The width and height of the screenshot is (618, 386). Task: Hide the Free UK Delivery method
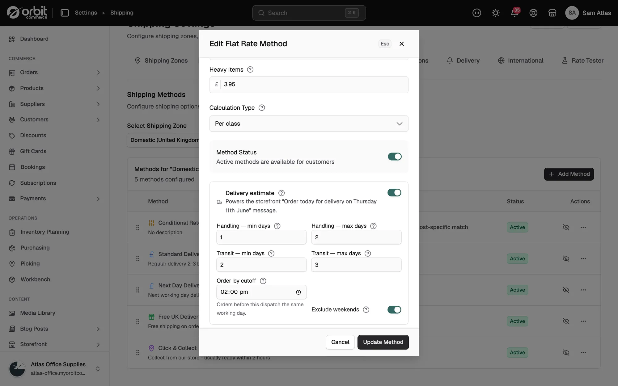(566, 321)
